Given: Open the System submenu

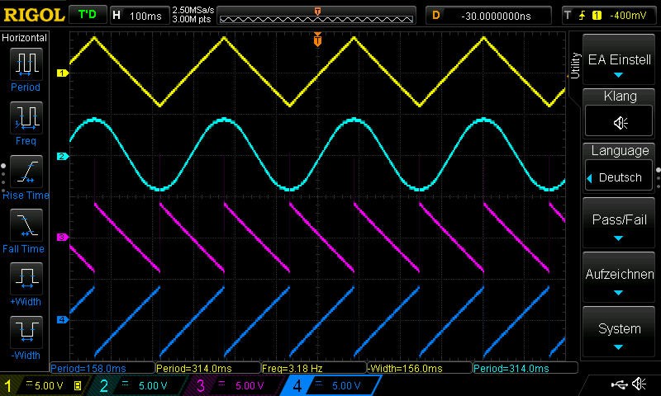Looking at the screenshot, I should pos(620,333).
